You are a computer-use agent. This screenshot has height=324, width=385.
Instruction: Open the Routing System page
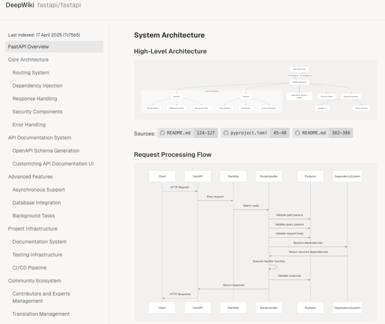pos(30,73)
